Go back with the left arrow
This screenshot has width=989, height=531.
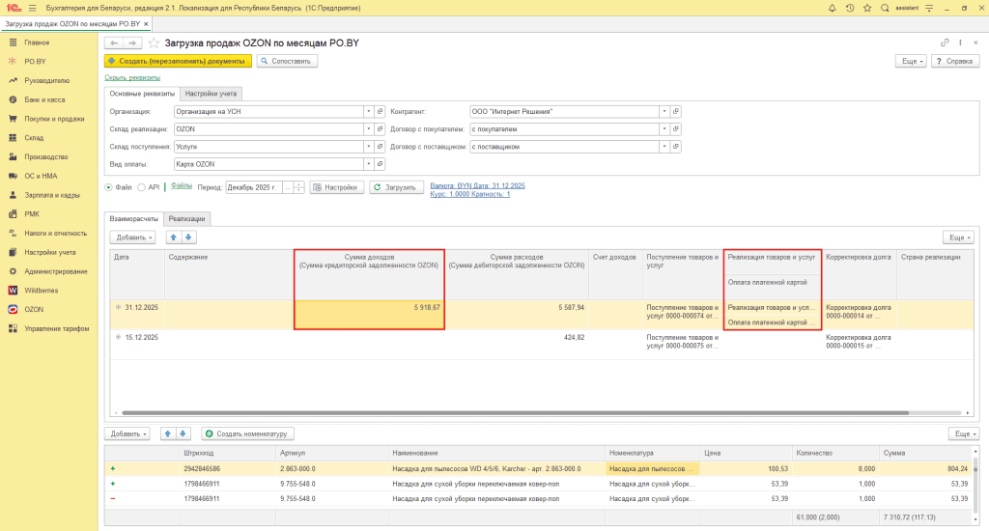pos(114,42)
